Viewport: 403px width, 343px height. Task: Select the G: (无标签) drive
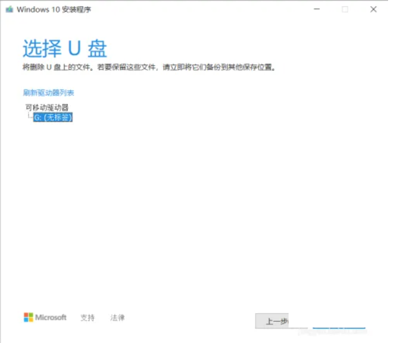pyautogui.click(x=53, y=117)
